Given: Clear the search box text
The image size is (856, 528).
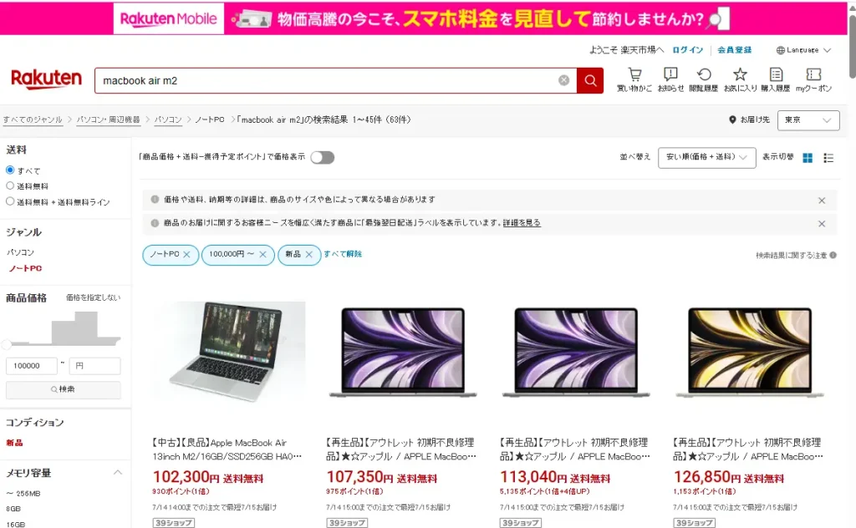Looking at the screenshot, I should (x=564, y=81).
